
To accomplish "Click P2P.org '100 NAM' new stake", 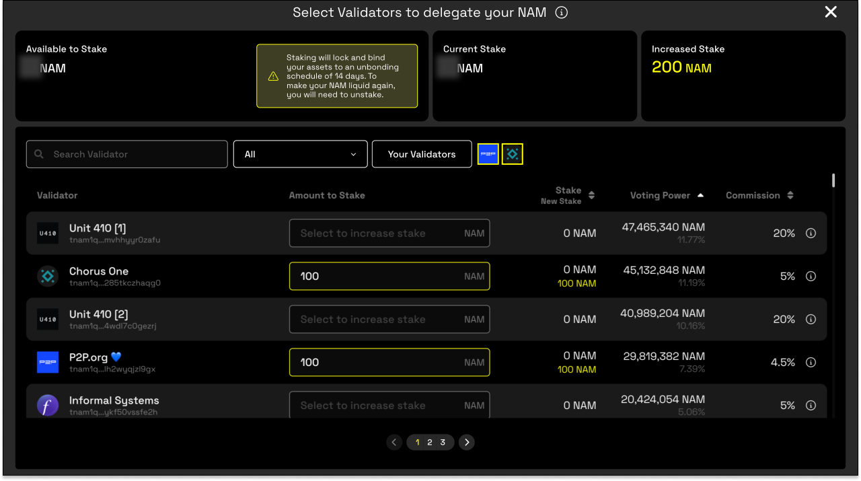I will pos(577,369).
